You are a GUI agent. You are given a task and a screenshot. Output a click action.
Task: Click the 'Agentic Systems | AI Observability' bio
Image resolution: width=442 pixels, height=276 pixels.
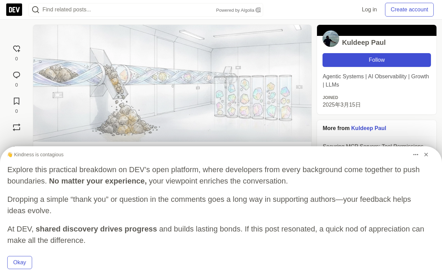[376, 81]
